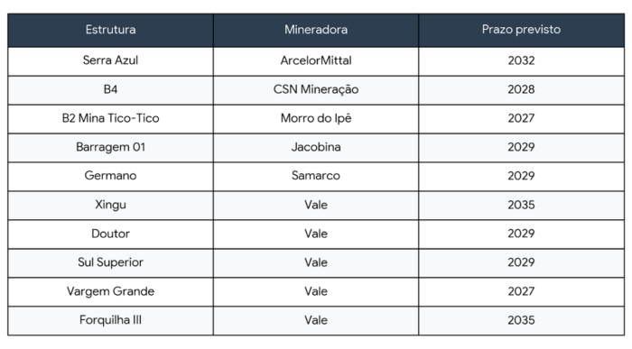Click the B4 structure cell
Viewport: 632px width, 349px height.
(110, 90)
